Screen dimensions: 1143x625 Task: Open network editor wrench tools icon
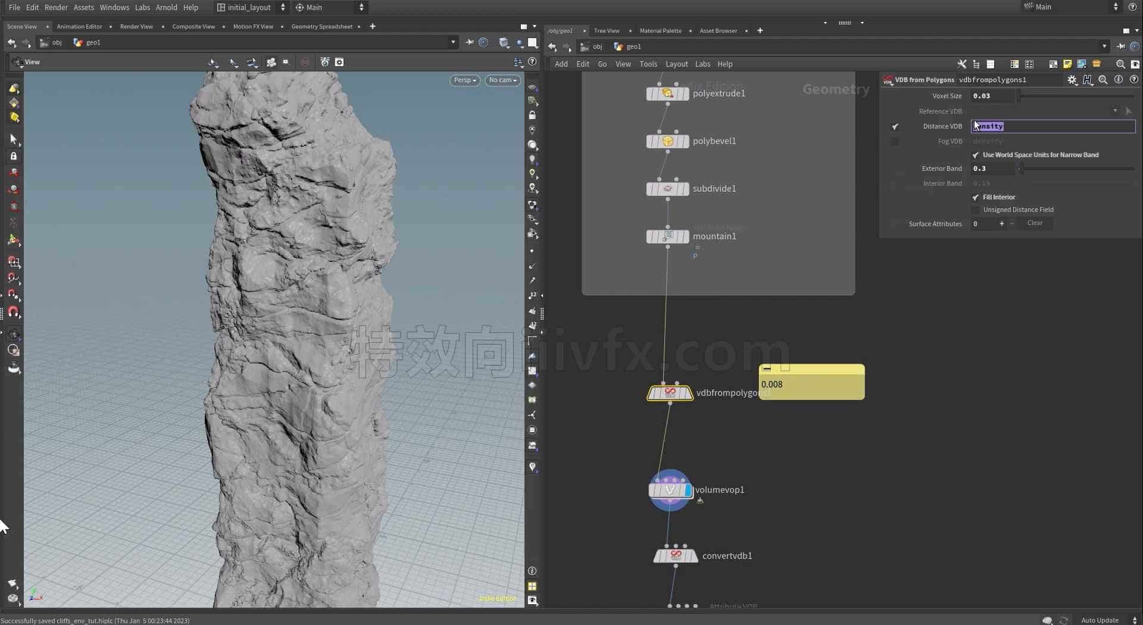(961, 64)
